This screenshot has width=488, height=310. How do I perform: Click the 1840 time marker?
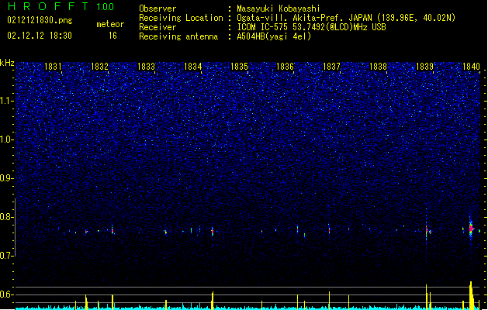[x=471, y=67]
